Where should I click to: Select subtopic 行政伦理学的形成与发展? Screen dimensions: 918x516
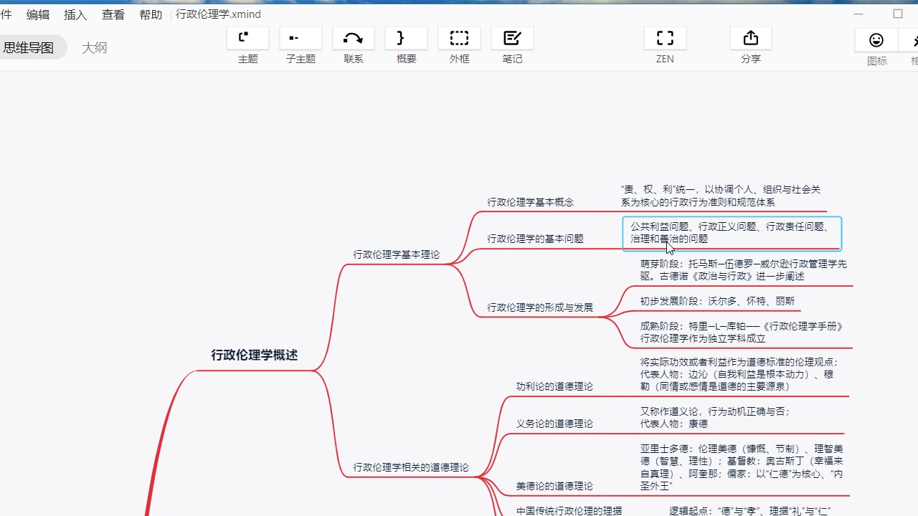click(540, 307)
